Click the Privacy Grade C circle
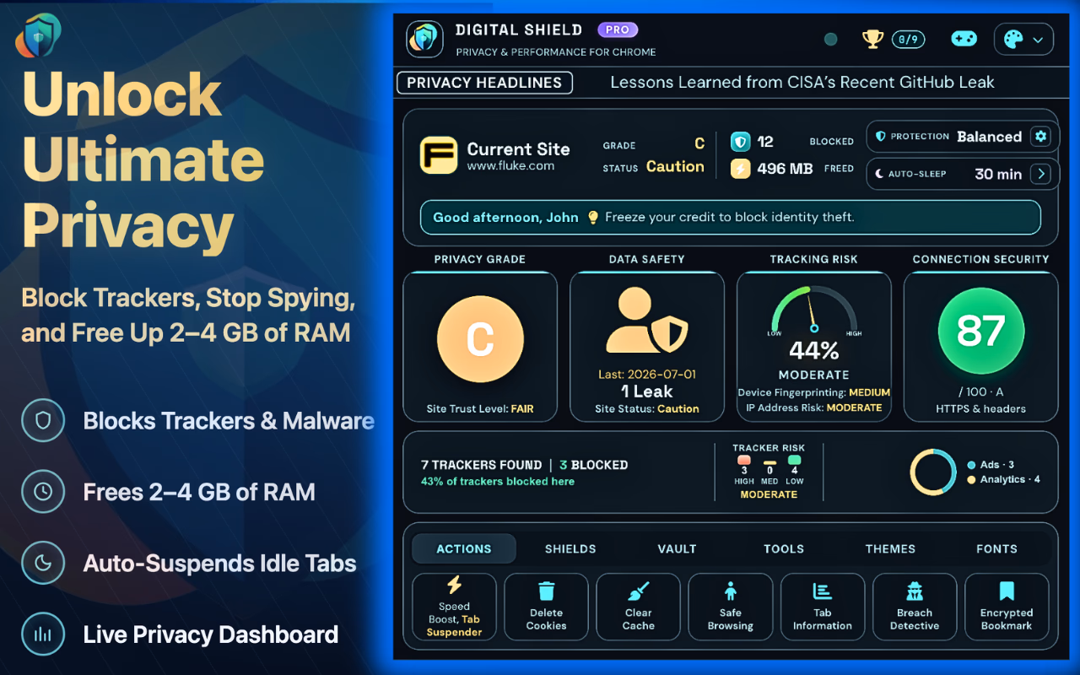 [480, 339]
